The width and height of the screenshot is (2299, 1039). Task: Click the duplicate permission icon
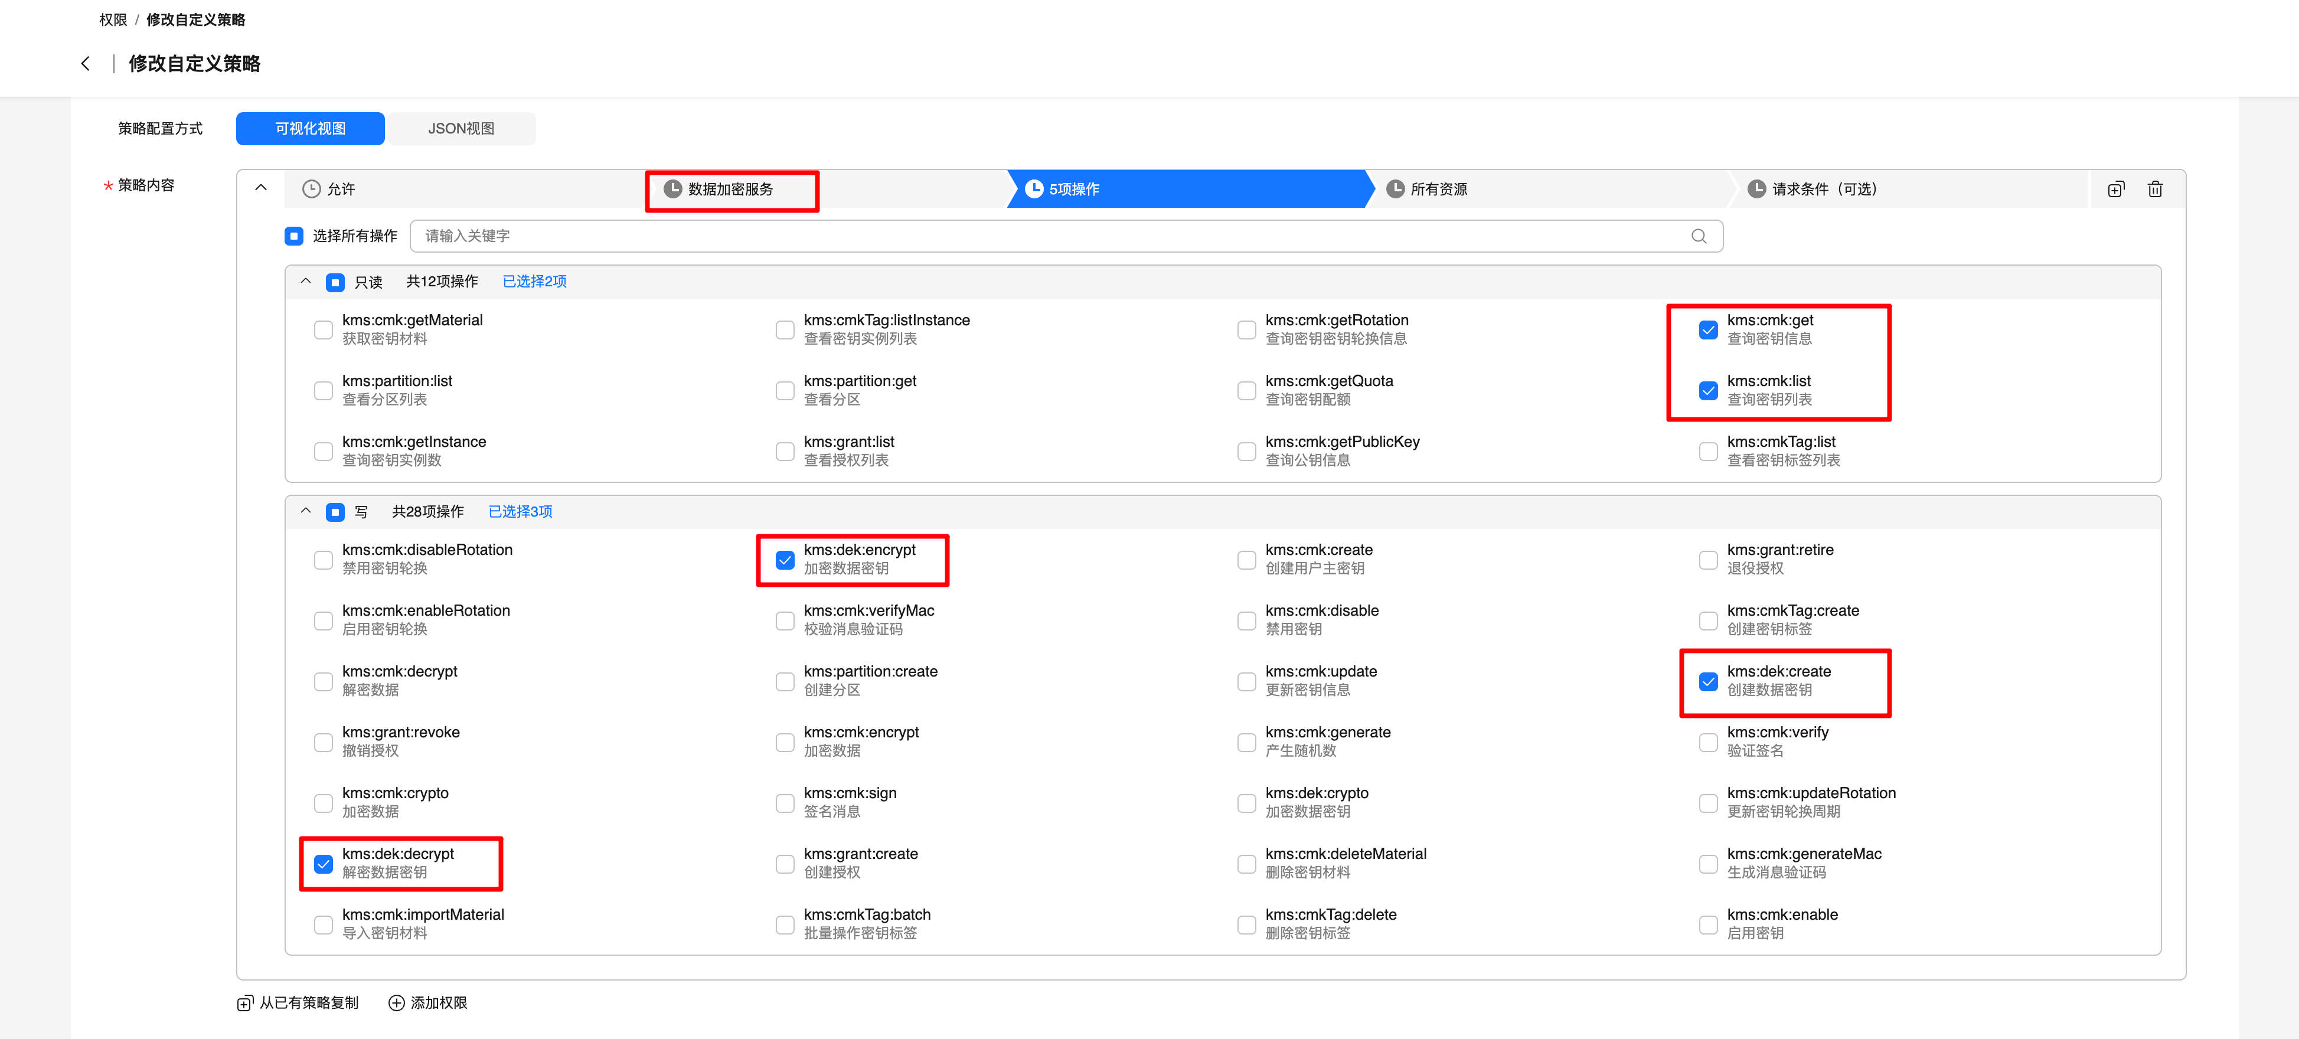[x=2116, y=189]
